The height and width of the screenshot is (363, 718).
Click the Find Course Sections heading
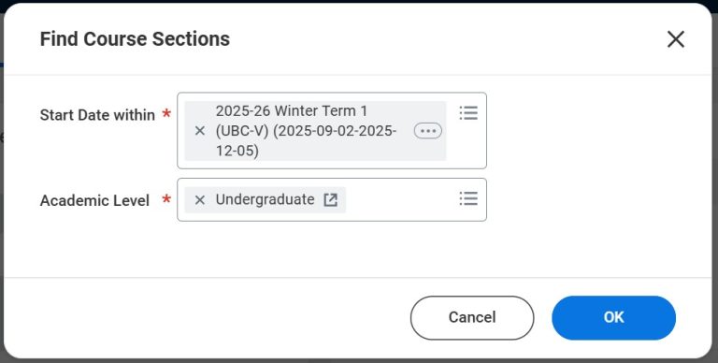(x=135, y=39)
